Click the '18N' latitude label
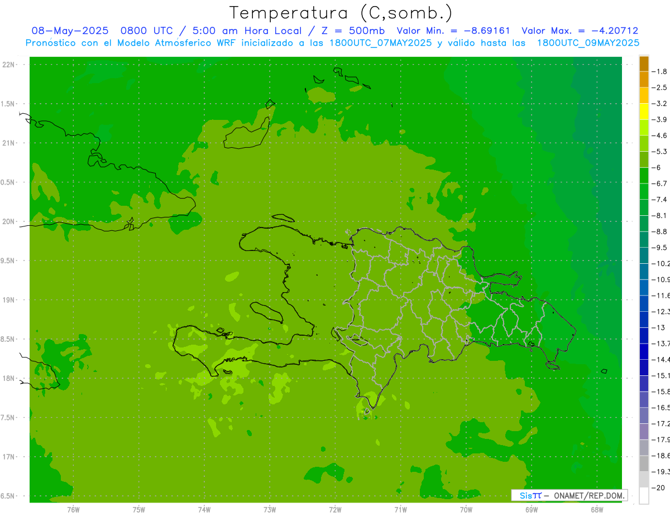The image size is (670, 517). 8,379
